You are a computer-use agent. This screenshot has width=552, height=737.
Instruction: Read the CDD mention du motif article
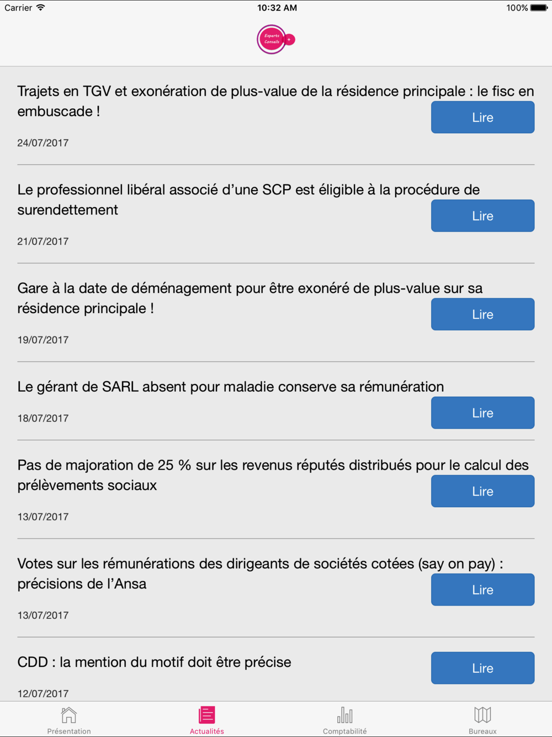pyautogui.click(x=482, y=668)
